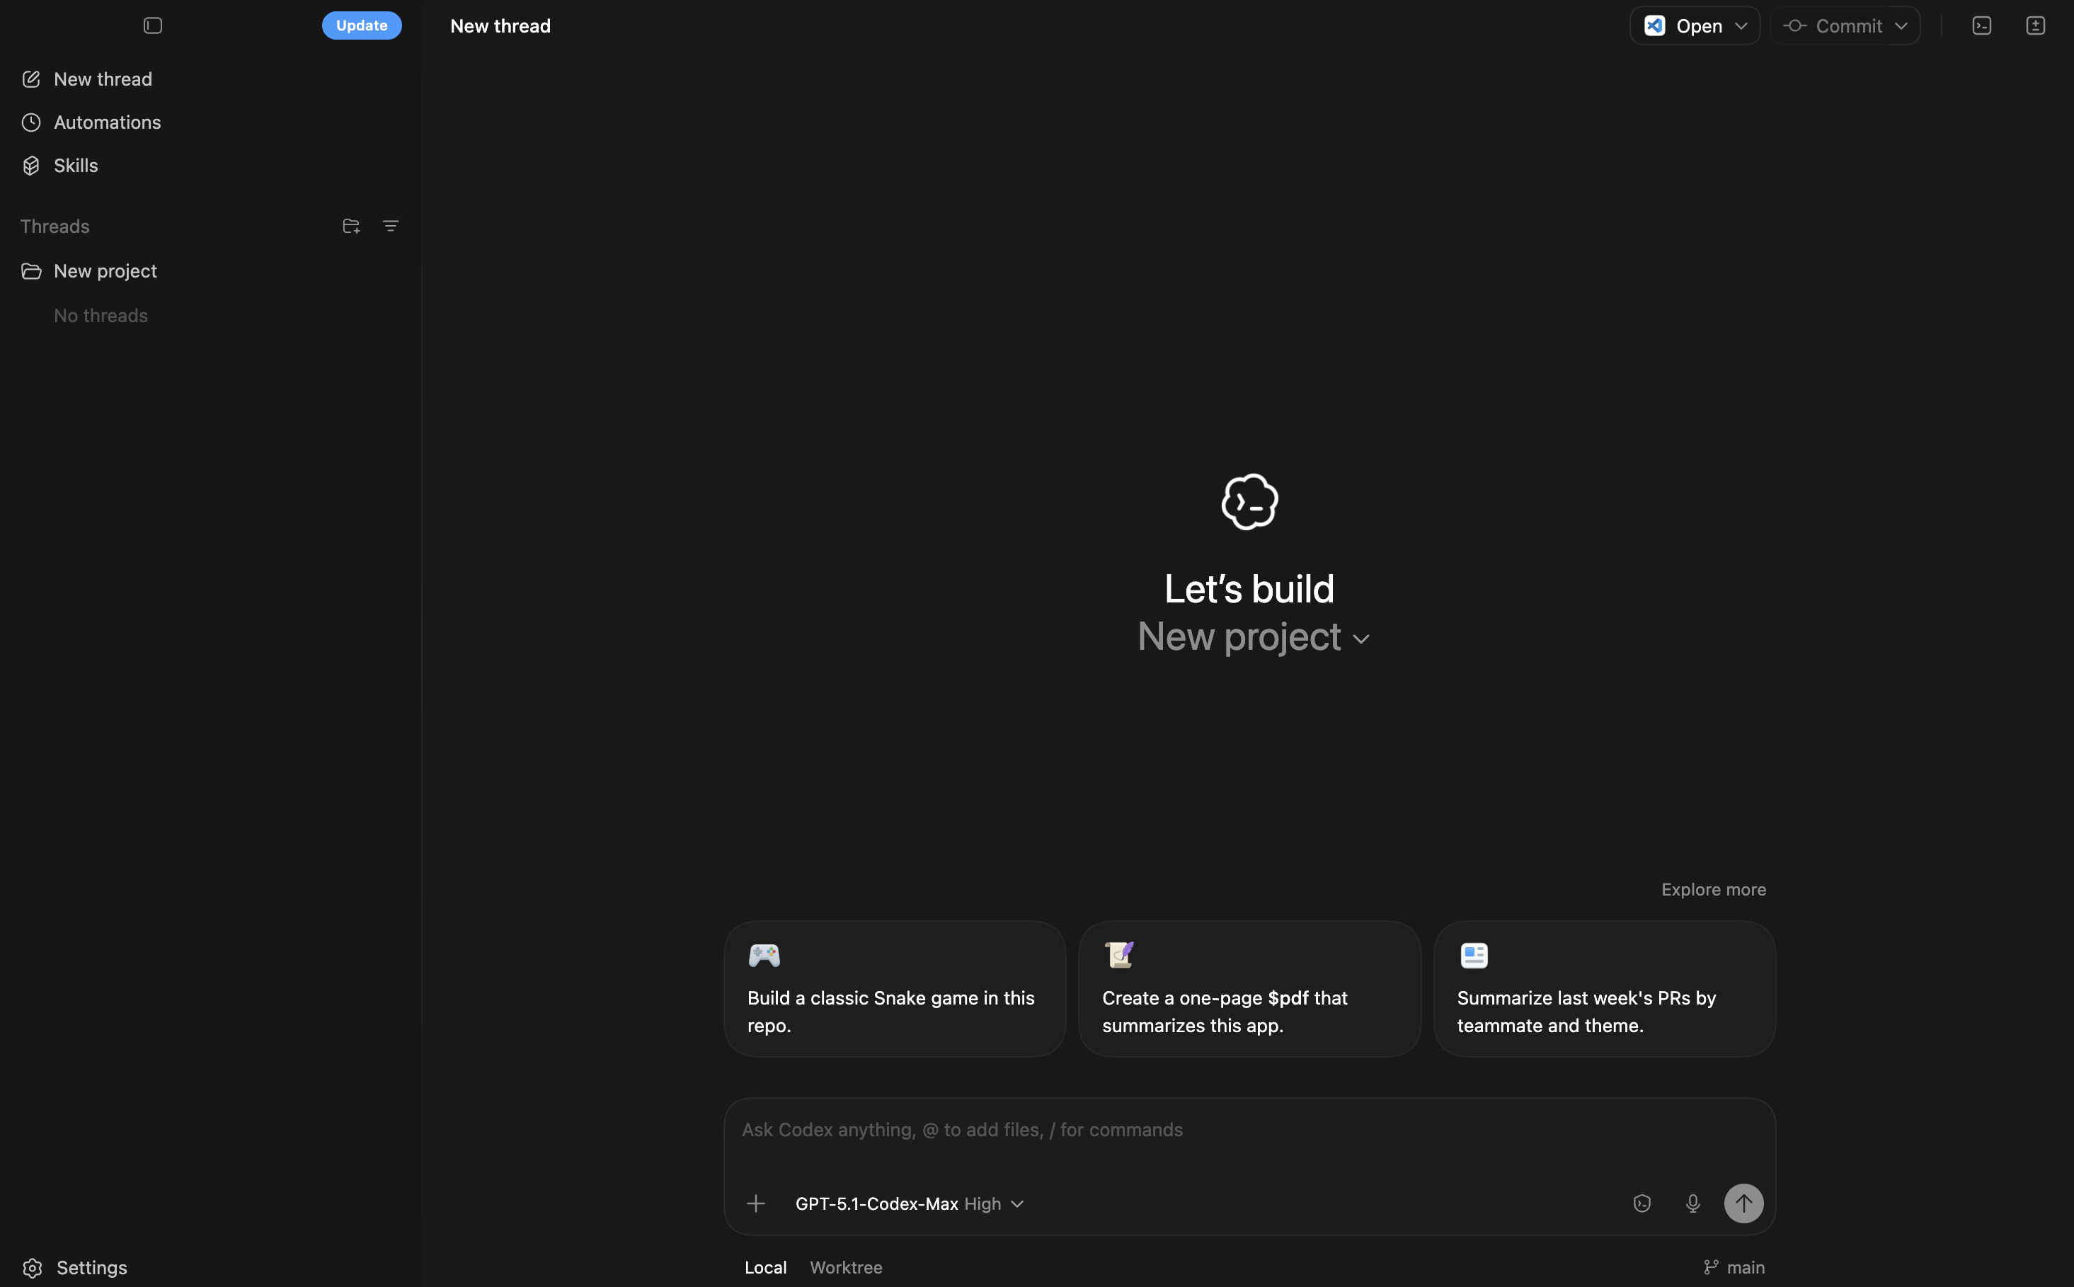The width and height of the screenshot is (2074, 1287).
Task: Click the Explore more link
Action: tap(1712, 889)
